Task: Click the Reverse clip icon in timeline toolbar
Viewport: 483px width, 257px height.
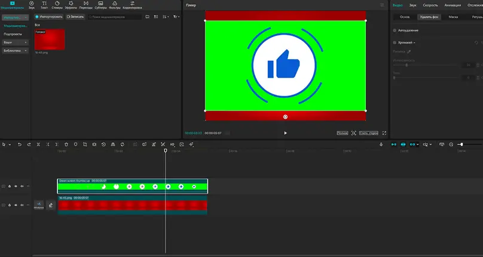Action: tap(103, 144)
